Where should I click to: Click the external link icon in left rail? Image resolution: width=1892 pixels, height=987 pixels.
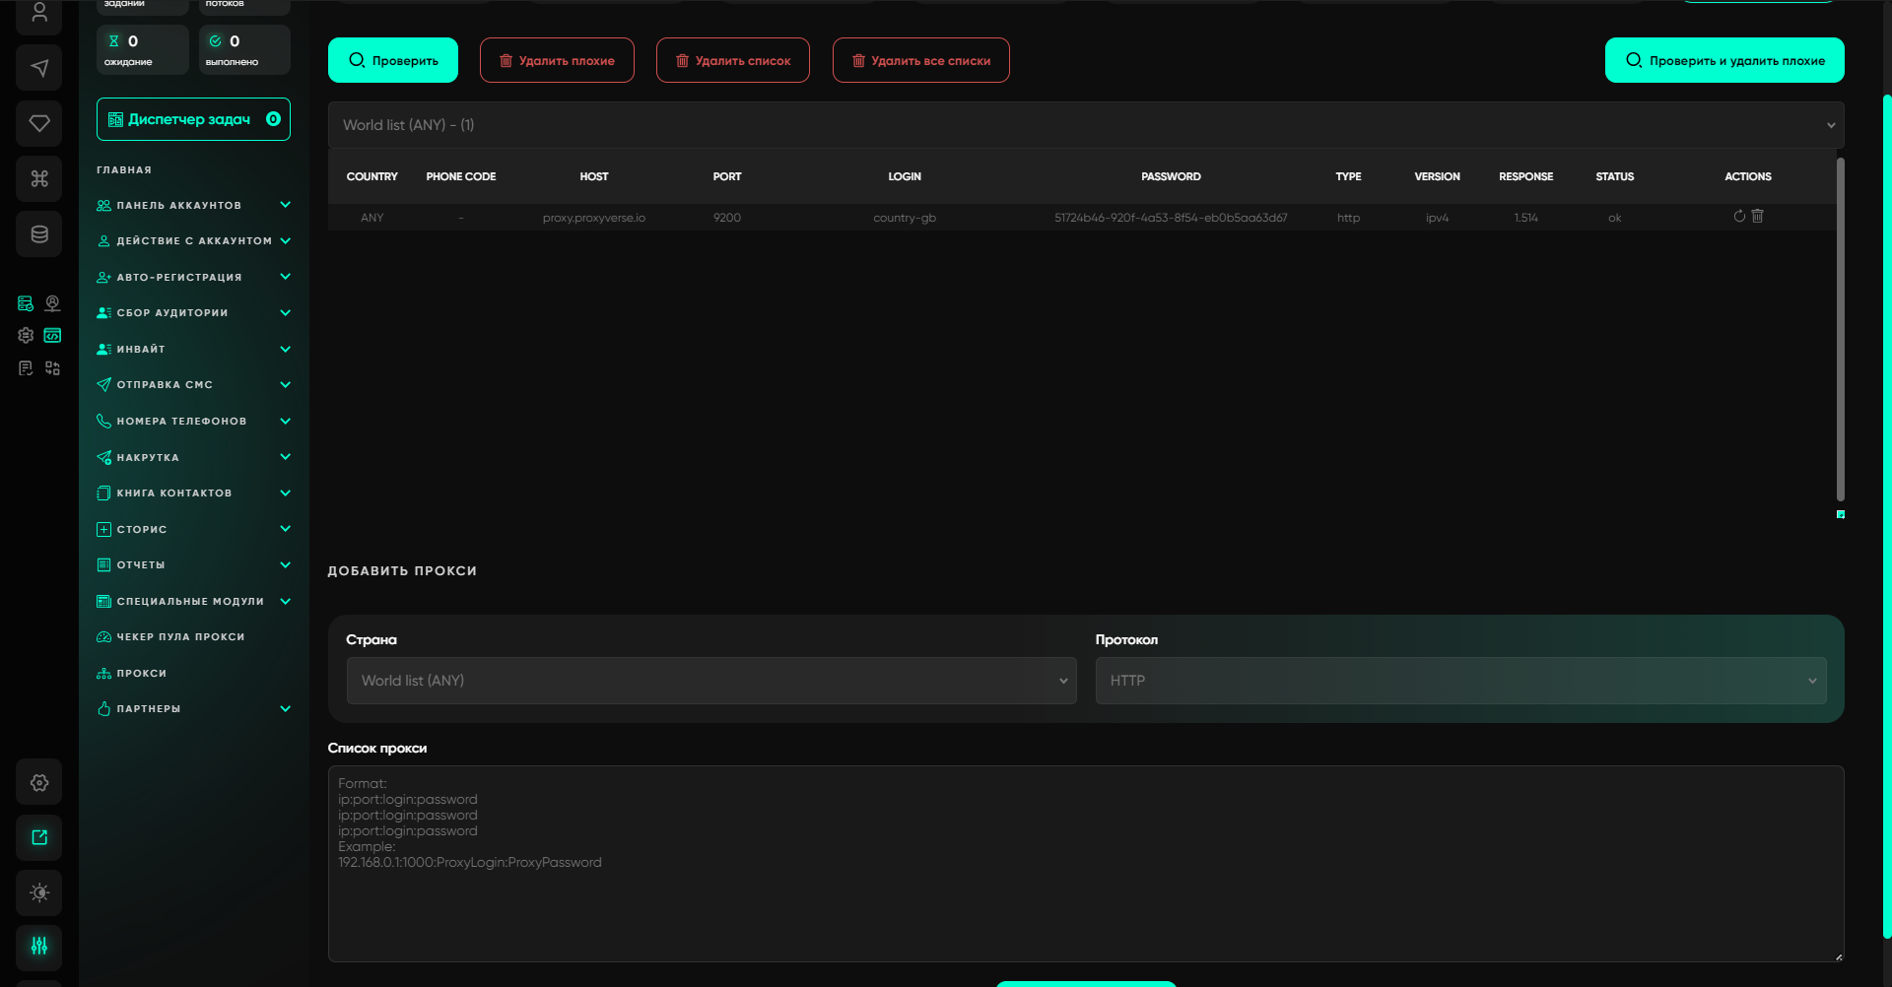point(39,837)
